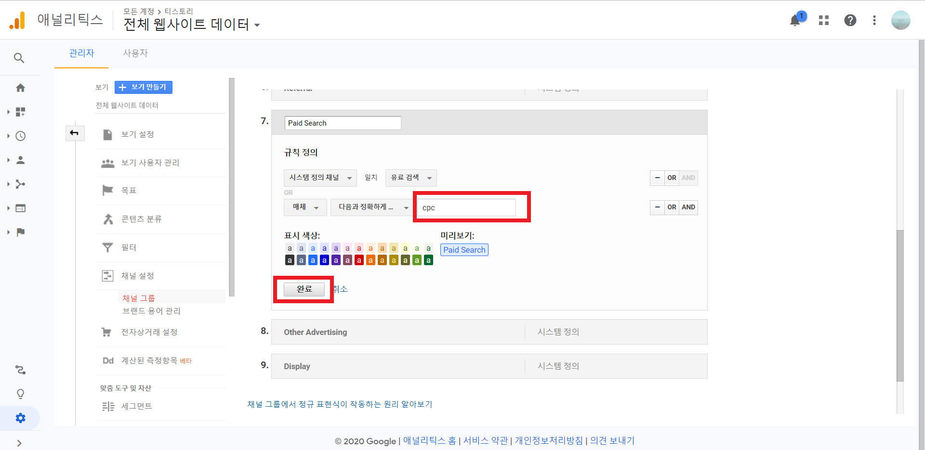Open 서비스 약관 footer link
The image size is (925, 450).
485,440
